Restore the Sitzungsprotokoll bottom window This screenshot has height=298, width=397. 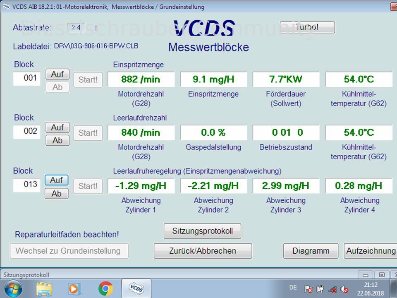coord(382,275)
